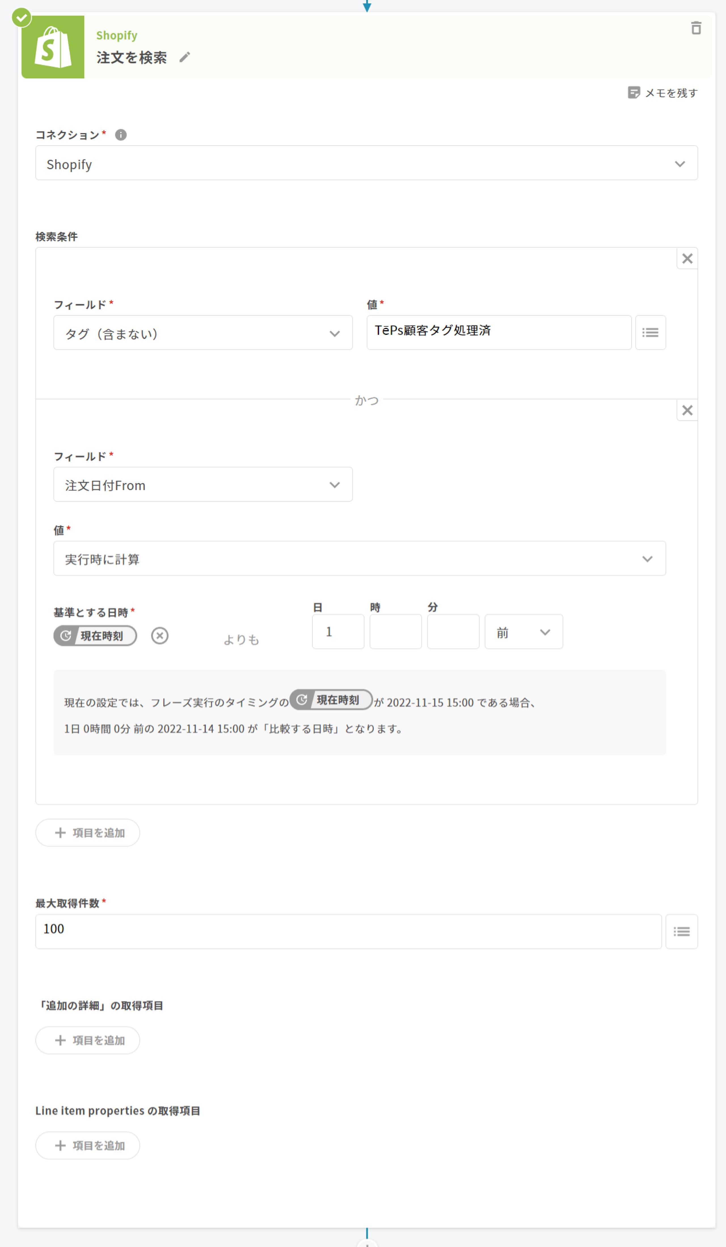
Task: Open the タグ（含まない）field dropdown
Action: click(x=203, y=333)
